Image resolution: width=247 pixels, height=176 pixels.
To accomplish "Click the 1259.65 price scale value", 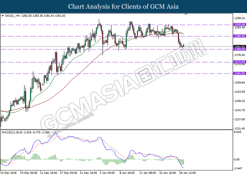I will (240, 82).
